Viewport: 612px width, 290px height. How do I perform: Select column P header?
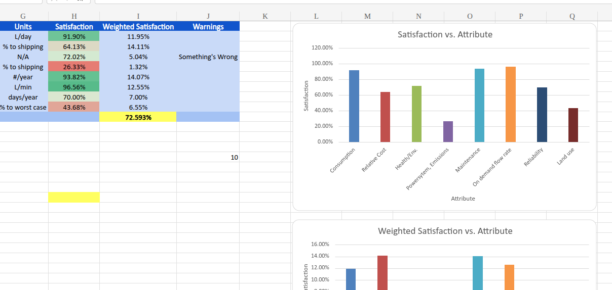coord(521,16)
